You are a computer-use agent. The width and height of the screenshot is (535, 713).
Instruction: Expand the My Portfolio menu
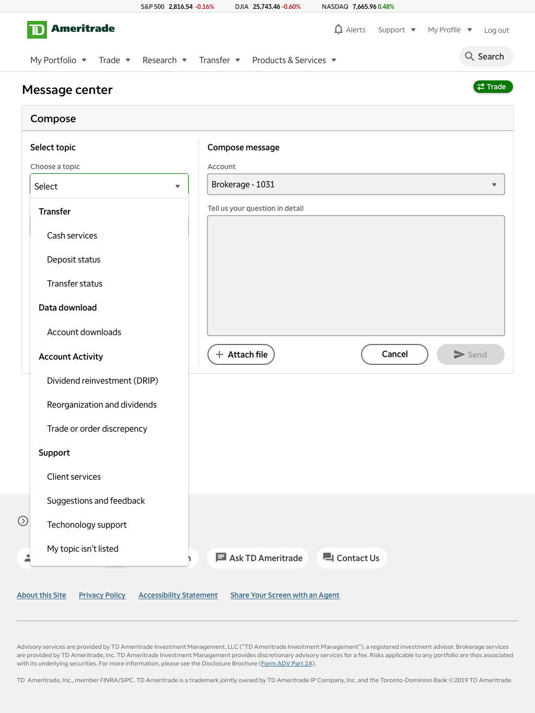click(59, 60)
